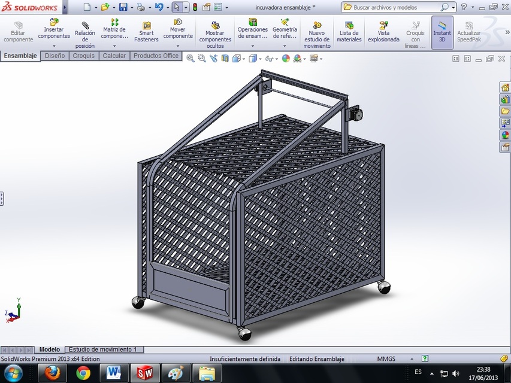The height and width of the screenshot is (383, 511).
Task: Open the Design Library task pane
Action: (x=505, y=99)
